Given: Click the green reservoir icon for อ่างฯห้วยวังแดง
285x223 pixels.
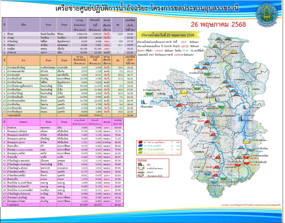Looking at the screenshot, I should click(x=221, y=107).
